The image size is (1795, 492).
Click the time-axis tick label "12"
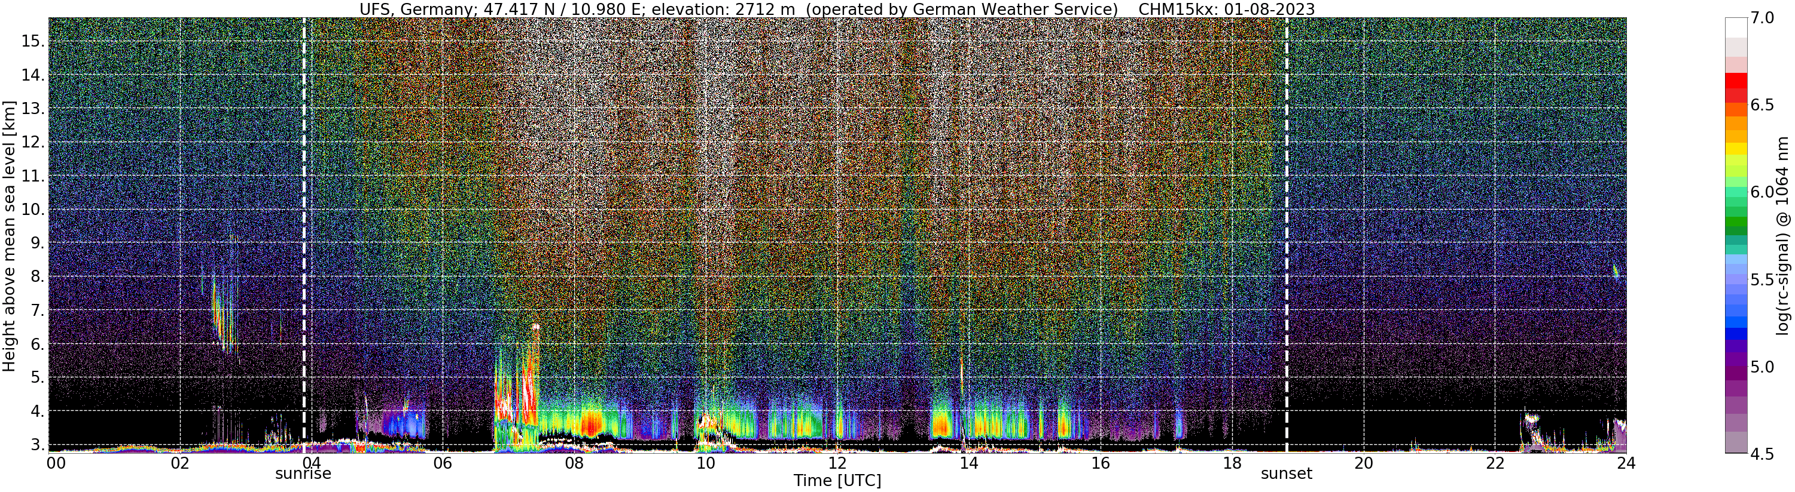tap(837, 463)
